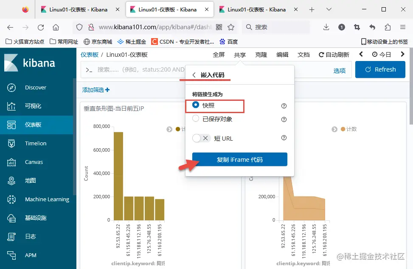This screenshot has height=269, width=413.
Task: Reload the page with the browser refresh icon
Action: 41,27
